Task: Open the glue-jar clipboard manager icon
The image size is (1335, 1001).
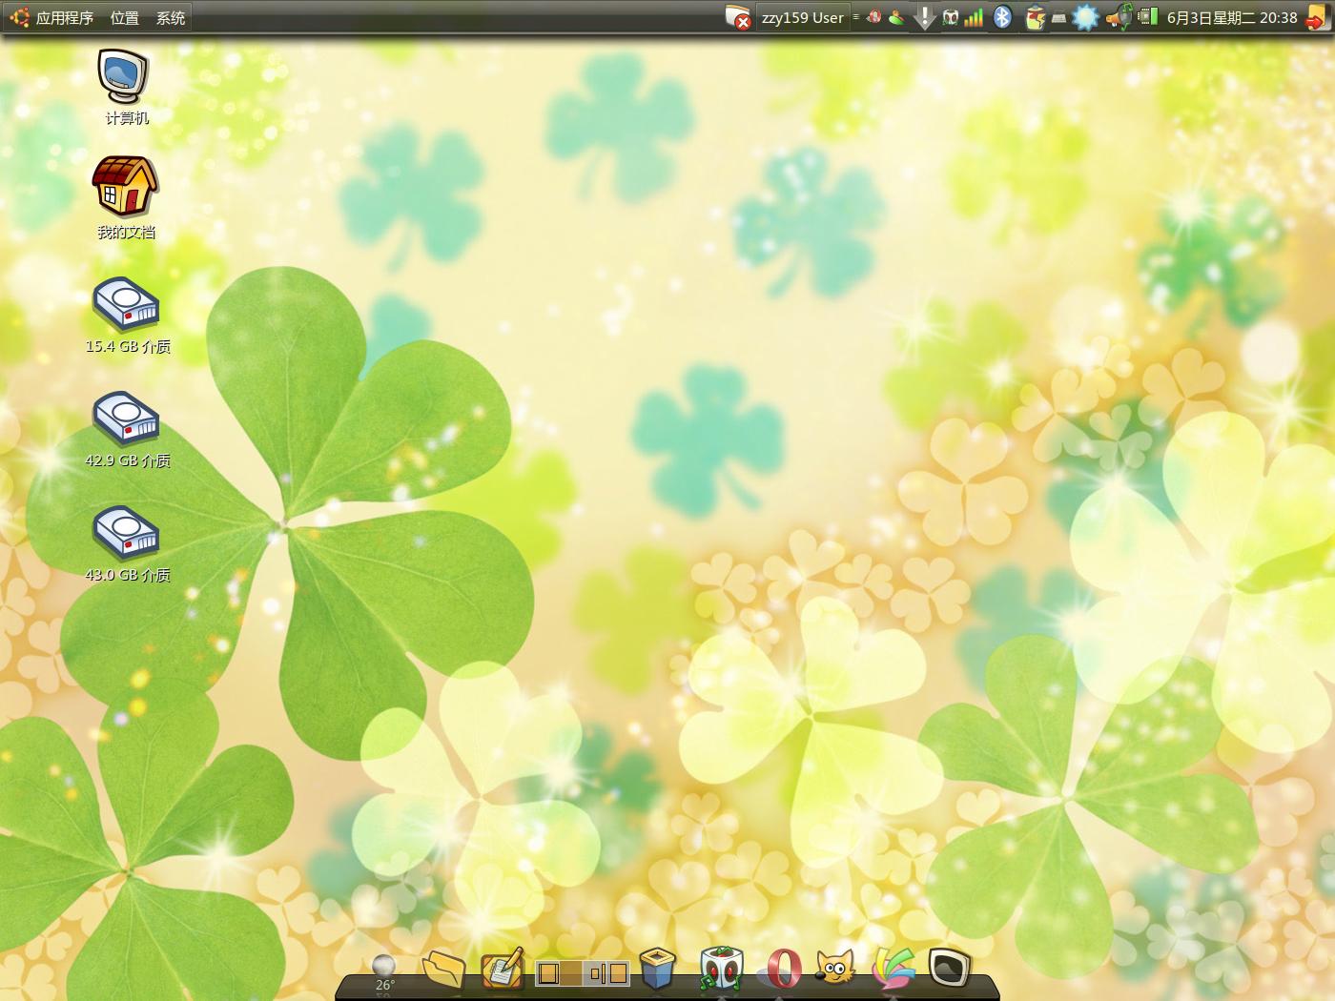Action: click(x=1035, y=18)
